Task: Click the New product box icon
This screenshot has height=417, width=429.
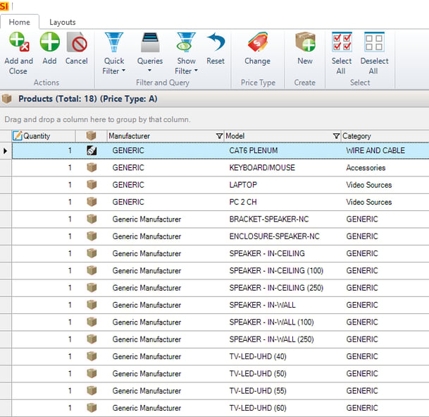Action: [305, 42]
